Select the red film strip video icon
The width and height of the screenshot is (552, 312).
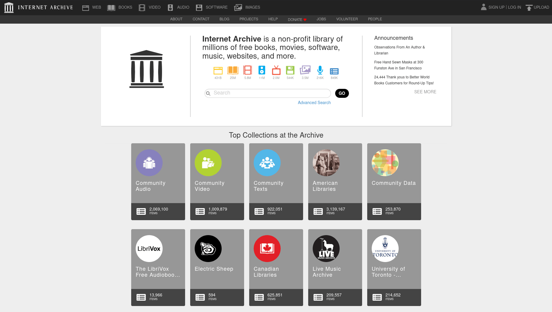pos(247,70)
